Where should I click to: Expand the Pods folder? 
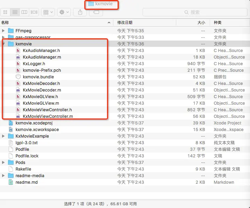click(x=3, y=162)
